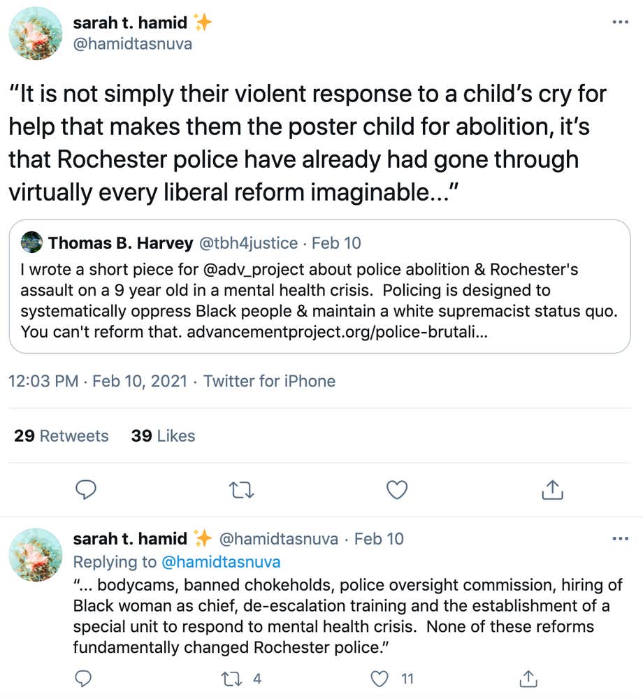Open the 12:03 PM · Feb 10, 2021 timestamp
Viewport: 643px width, 699px height.
tap(98, 381)
